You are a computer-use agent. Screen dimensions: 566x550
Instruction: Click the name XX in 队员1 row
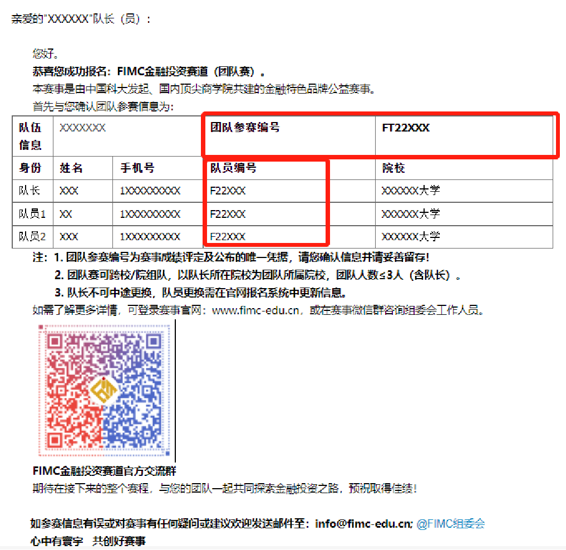[66, 214]
